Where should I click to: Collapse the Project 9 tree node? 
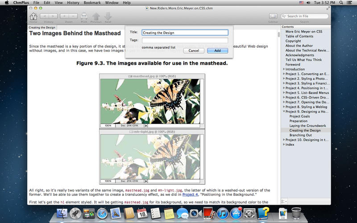click(x=284, y=112)
